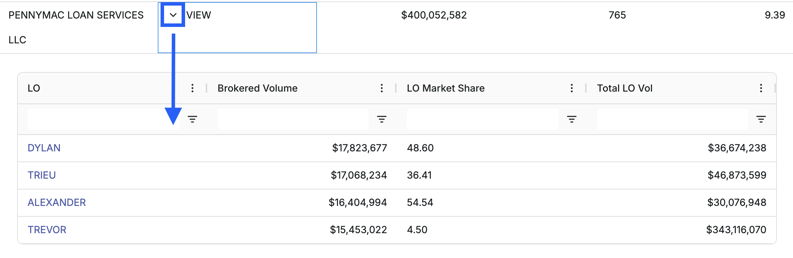Screen dimensions: 793x258
Task: Click the VIEW label in the row
Action: pyautogui.click(x=199, y=15)
